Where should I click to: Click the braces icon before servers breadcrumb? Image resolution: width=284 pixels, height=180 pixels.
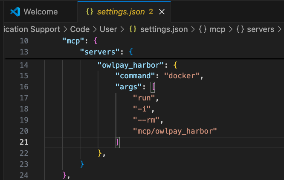(x=240, y=29)
